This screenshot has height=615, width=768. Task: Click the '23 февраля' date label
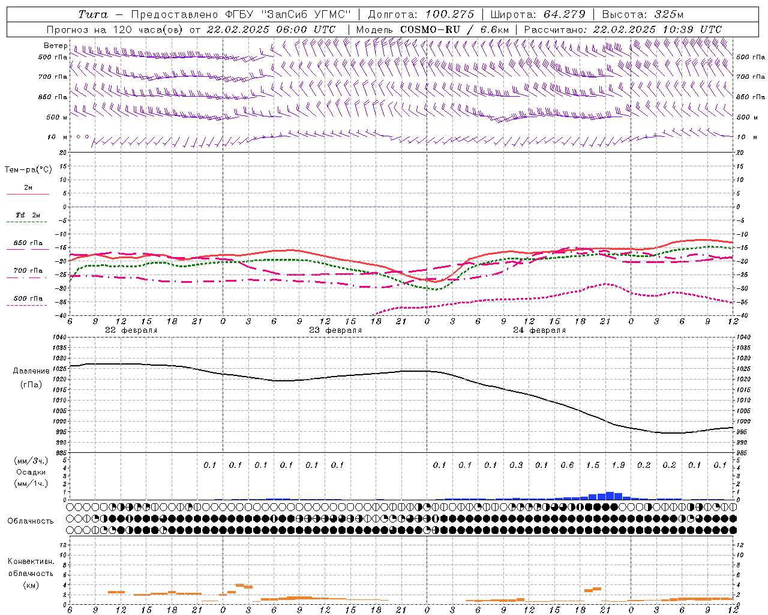[x=335, y=330]
